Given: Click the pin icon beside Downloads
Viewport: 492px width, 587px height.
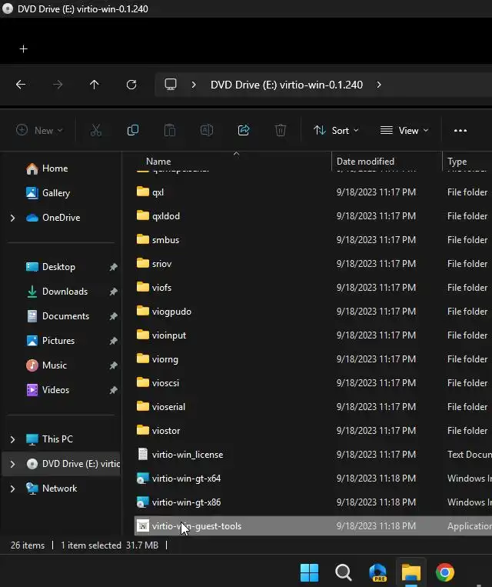Looking at the screenshot, I should tap(113, 292).
